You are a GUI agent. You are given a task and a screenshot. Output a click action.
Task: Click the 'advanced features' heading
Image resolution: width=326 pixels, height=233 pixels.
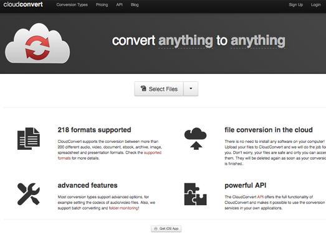click(x=87, y=185)
